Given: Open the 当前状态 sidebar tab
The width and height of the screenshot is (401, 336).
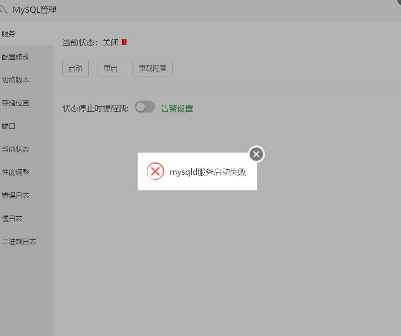Looking at the screenshot, I should click(x=27, y=149).
